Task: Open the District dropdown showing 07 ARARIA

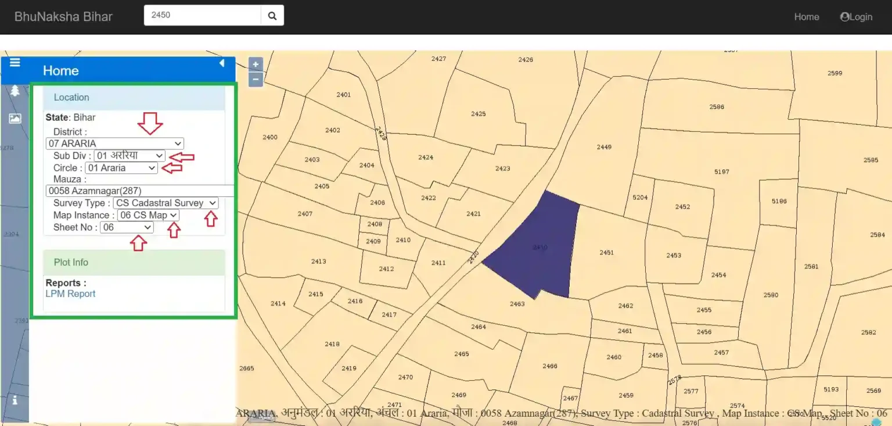Action: tap(115, 143)
